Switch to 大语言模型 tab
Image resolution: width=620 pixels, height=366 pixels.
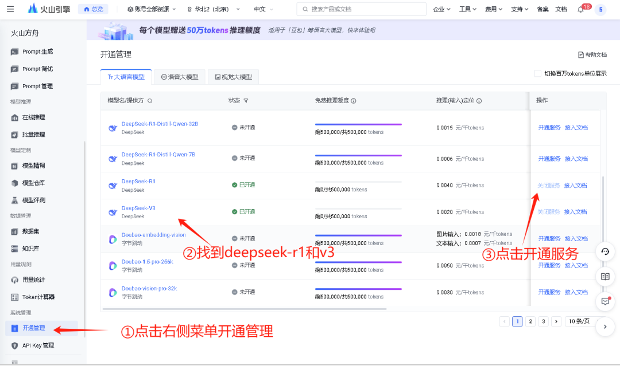[x=126, y=77]
